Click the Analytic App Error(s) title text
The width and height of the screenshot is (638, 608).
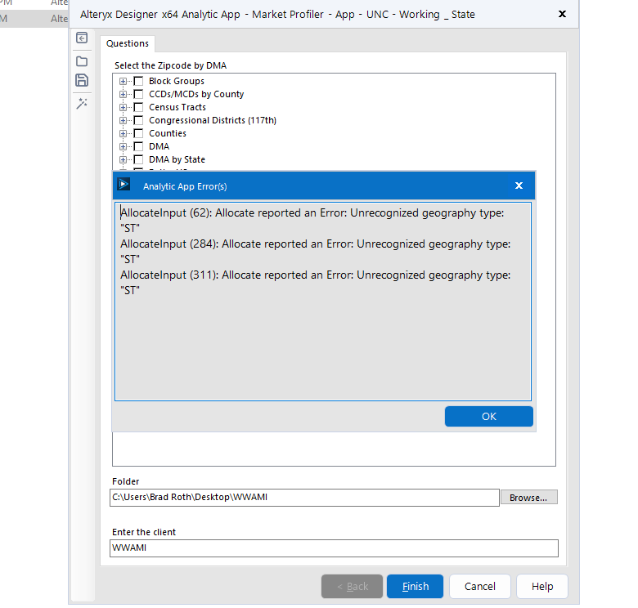pos(185,186)
